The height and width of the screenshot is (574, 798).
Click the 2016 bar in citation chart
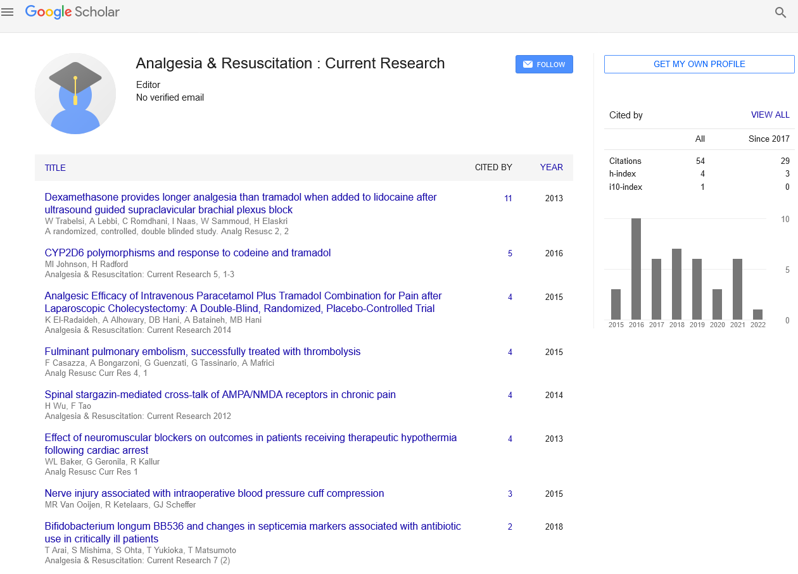coord(636,269)
